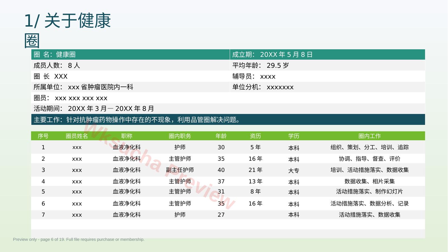Select the 序号 column header
The width and height of the screenshot is (448, 252).
43,136
